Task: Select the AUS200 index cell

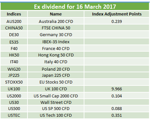Action: [x=14, y=21]
